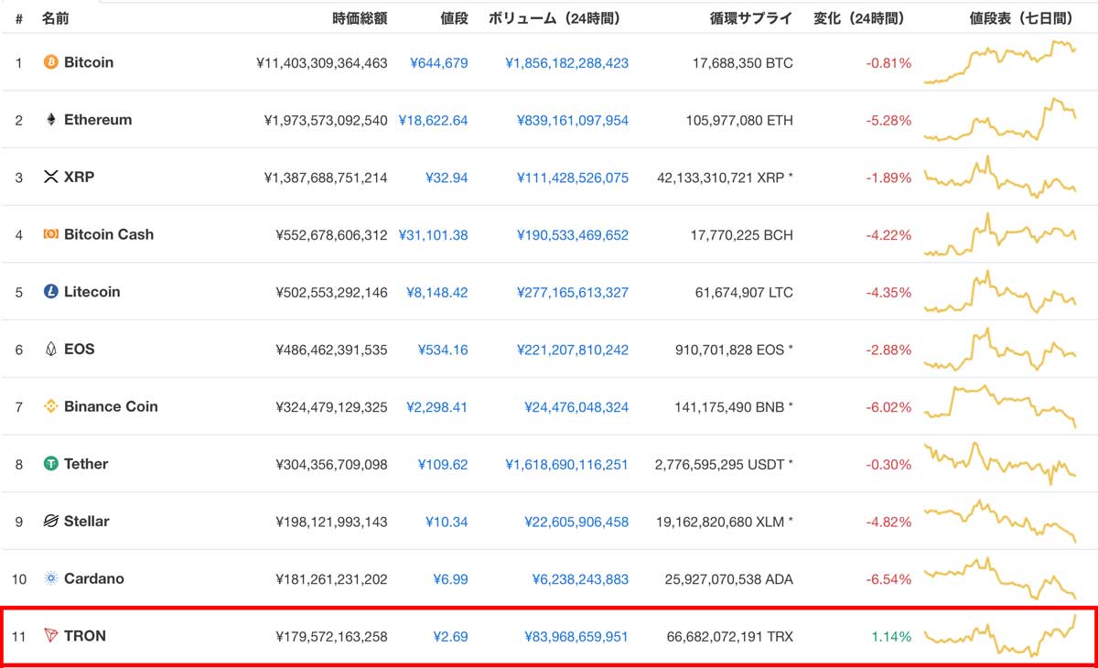Viewport: 1098px width, 668px height.
Task: Open the Tether name link
Action: coord(86,464)
